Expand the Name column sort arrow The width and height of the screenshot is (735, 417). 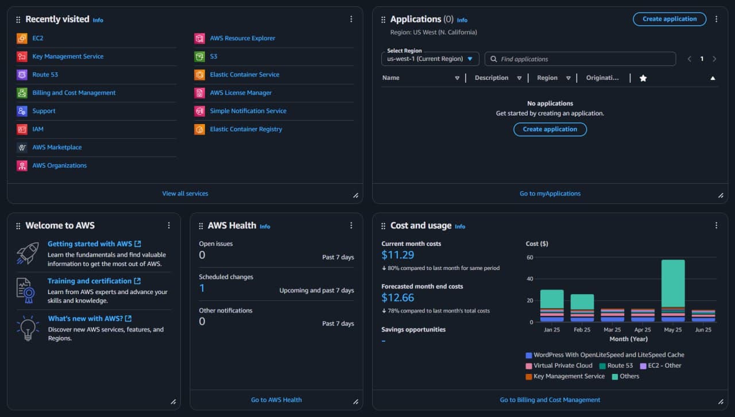(457, 78)
